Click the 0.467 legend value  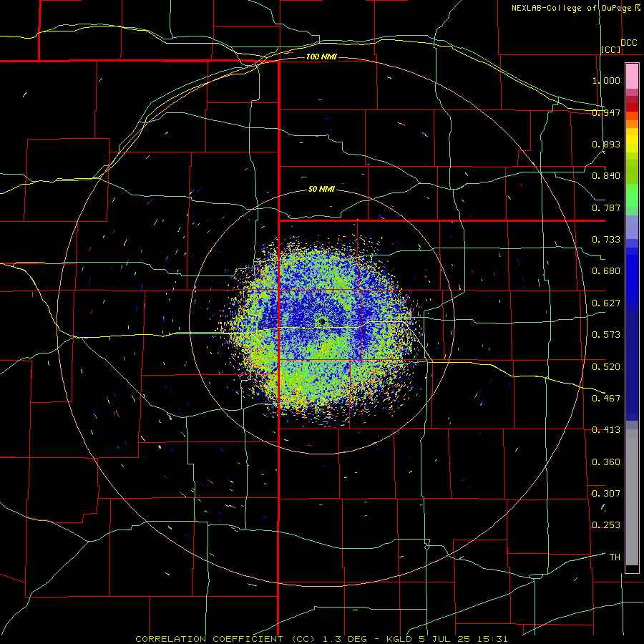[606, 399]
